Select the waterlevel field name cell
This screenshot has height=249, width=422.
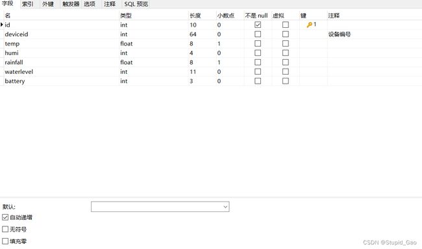[x=61, y=71]
